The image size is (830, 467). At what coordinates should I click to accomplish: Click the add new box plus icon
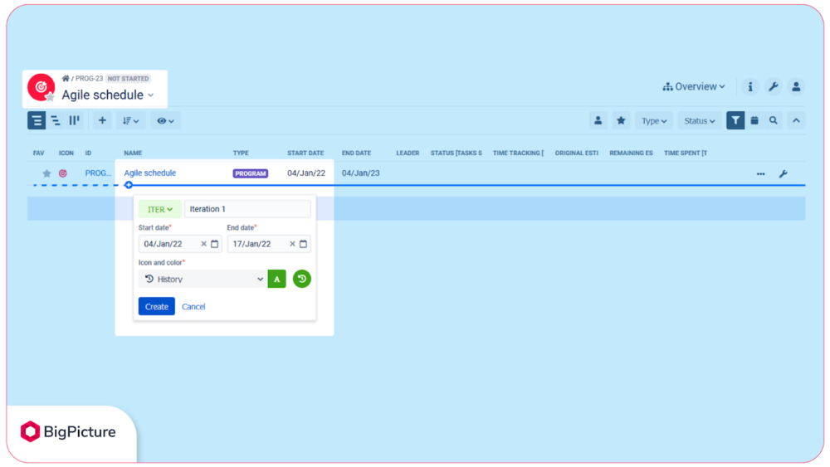tap(102, 120)
